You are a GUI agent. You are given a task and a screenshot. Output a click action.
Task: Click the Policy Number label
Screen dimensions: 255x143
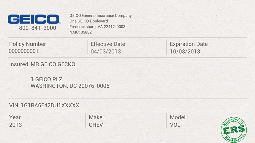(x=28, y=44)
